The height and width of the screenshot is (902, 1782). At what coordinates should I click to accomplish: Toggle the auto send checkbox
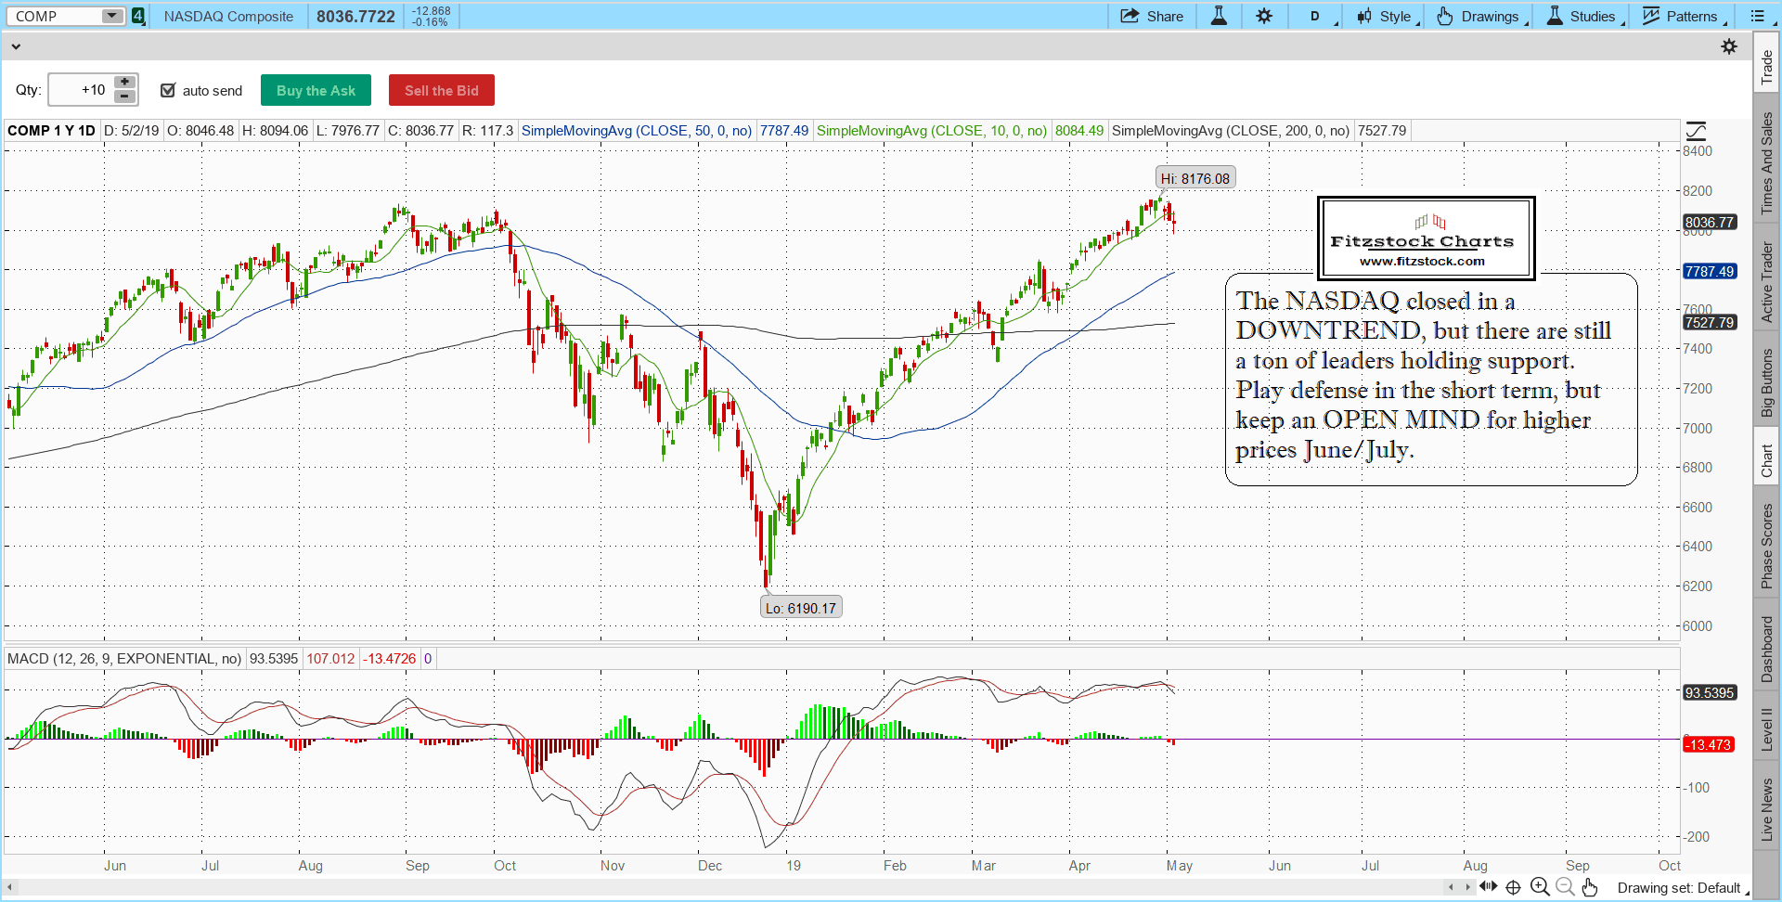click(x=168, y=90)
